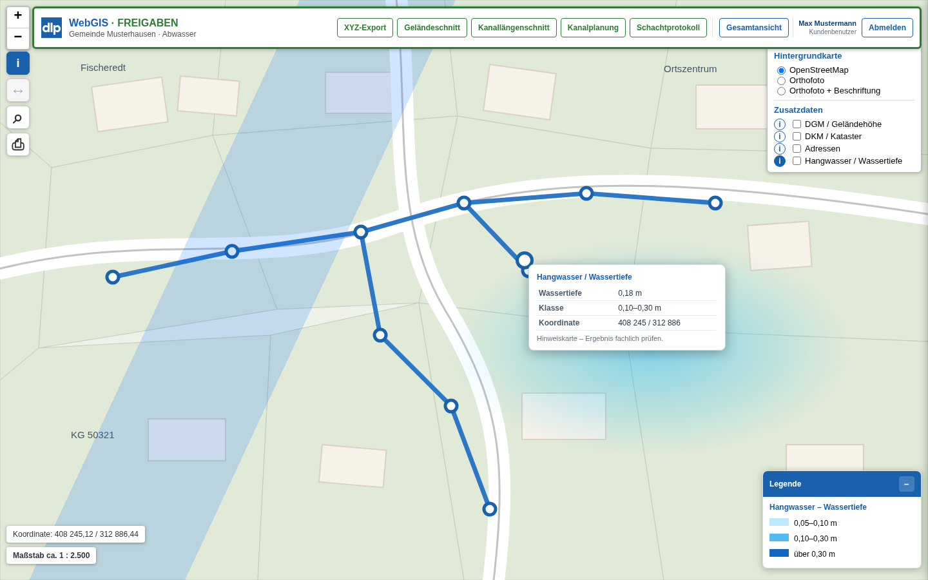Viewport: 928px width, 580px height.
Task: Click active info icon for Hangwasser / Wassertiefe
Action: pyautogui.click(x=780, y=161)
